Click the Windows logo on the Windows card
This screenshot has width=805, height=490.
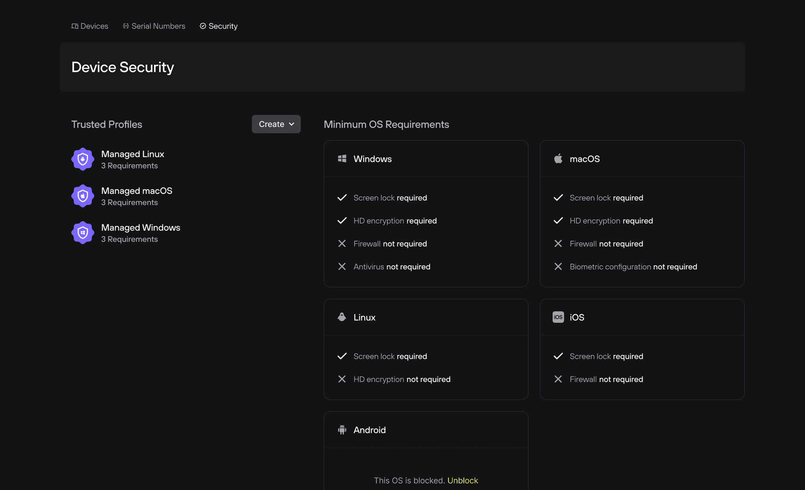click(342, 159)
